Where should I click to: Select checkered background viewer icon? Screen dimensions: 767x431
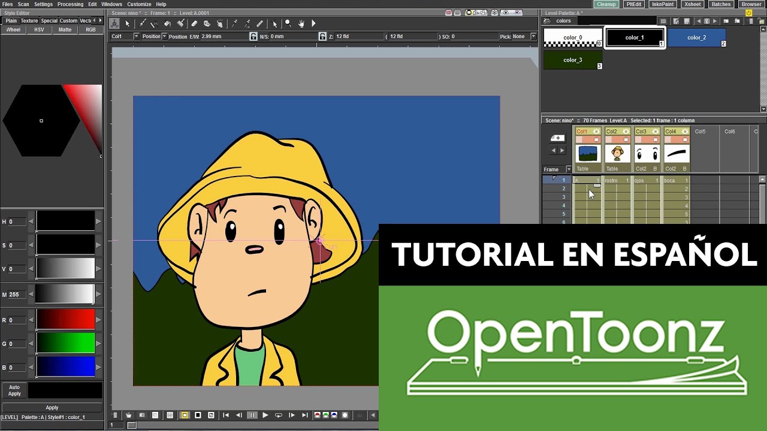(211, 415)
